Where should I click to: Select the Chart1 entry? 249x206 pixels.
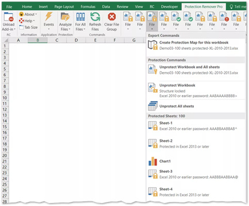196,161
